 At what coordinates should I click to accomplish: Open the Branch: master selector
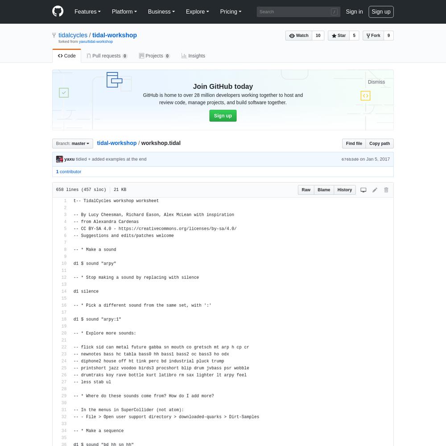coord(73,144)
